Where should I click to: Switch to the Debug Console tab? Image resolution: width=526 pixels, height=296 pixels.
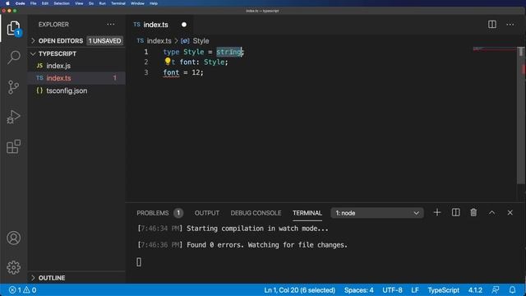click(256, 213)
